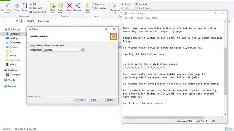The image size is (234, 131).
Task: Open Notepad File menu
Action: click(125, 18)
